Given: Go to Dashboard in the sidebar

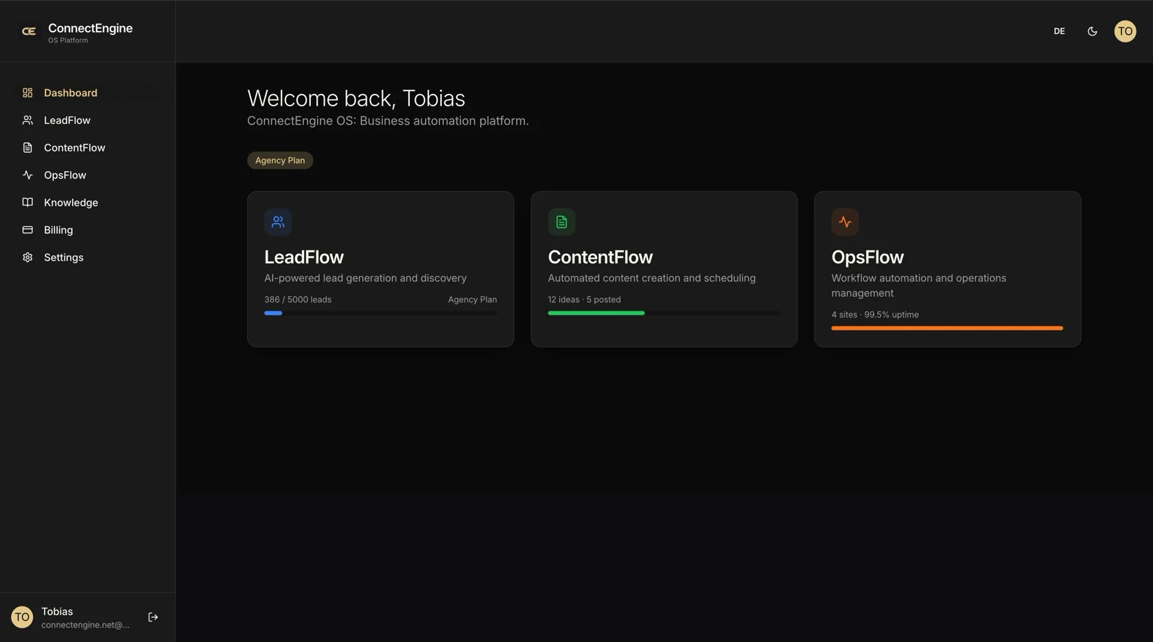Looking at the screenshot, I should [70, 93].
